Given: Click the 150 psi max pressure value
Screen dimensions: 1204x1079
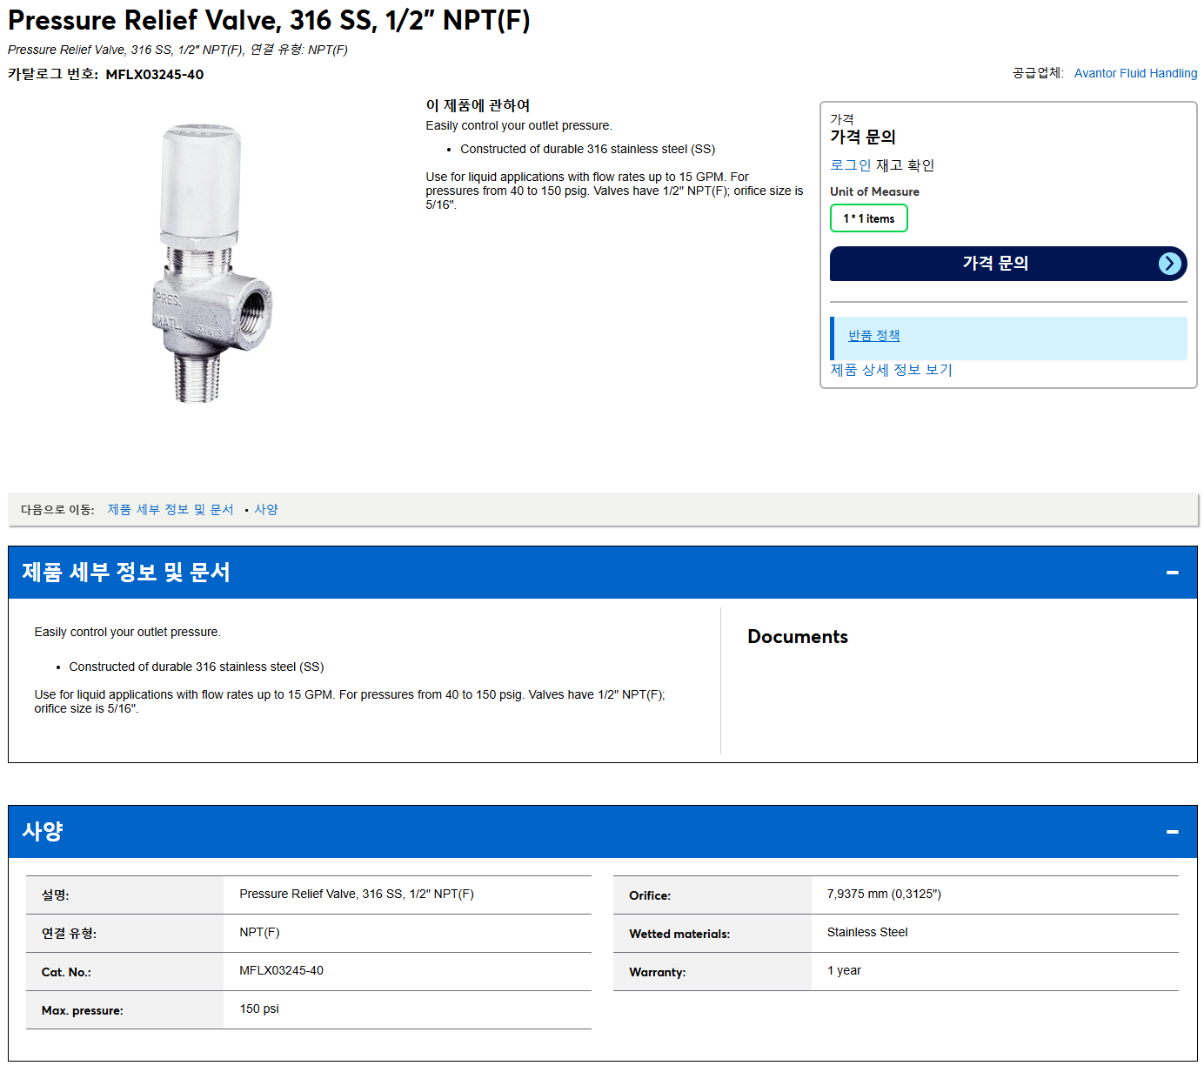Looking at the screenshot, I should pos(259,1009).
